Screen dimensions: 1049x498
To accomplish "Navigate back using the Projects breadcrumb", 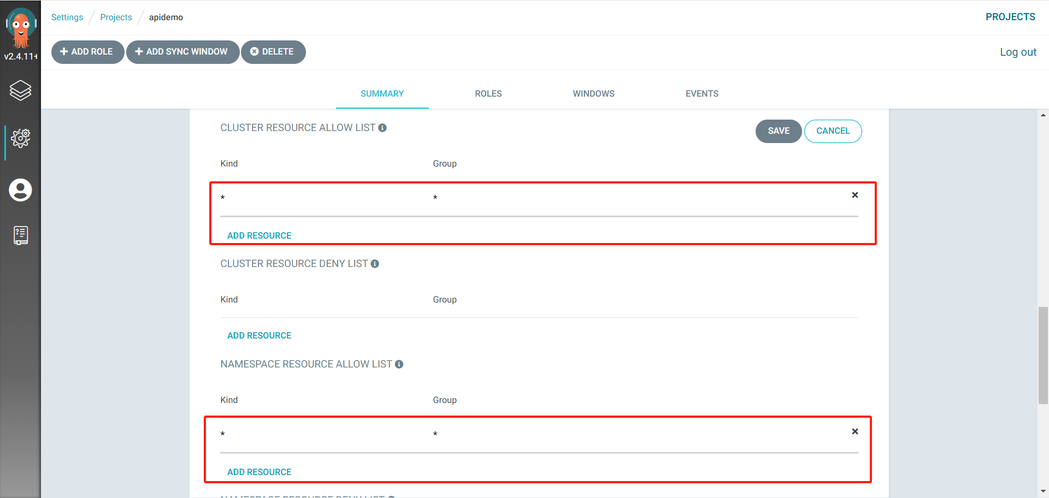I will (x=116, y=17).
